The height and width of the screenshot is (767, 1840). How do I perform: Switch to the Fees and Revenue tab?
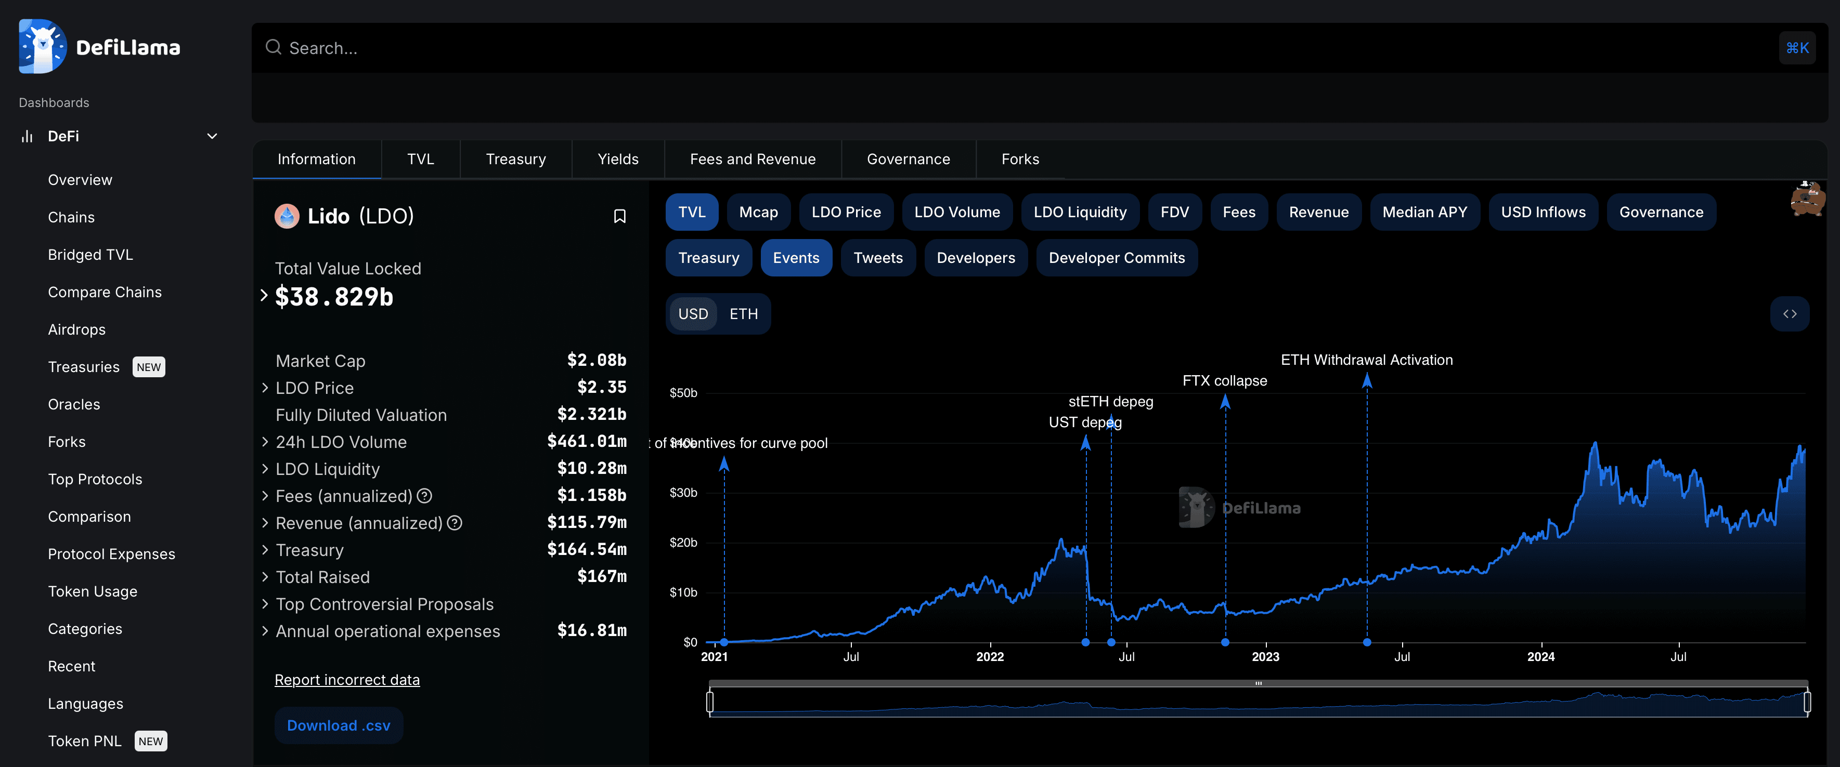[752, 159]
